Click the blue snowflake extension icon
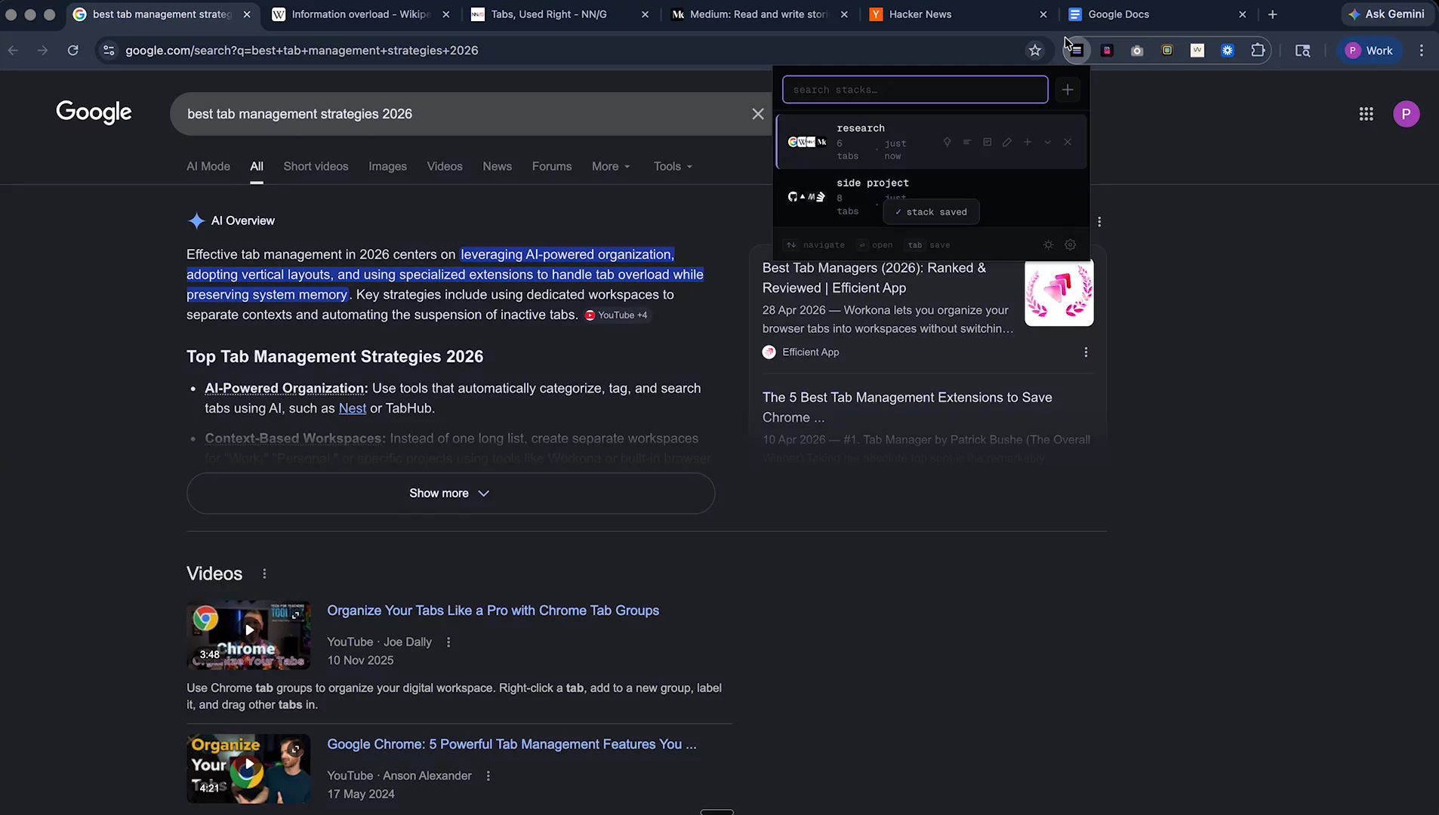Image resolution: width=1439 pixels, height=815 pixels. click(x=1228, y=51)
